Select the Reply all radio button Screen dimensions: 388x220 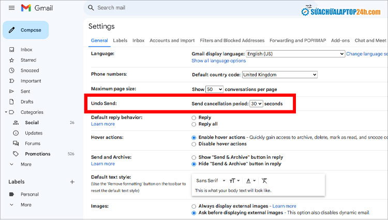(x=194, y=124)
